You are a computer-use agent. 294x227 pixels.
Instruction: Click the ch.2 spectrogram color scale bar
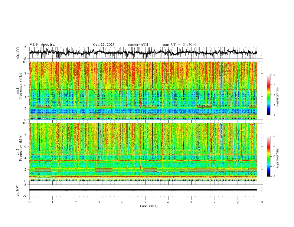click(x=268, y=156)
